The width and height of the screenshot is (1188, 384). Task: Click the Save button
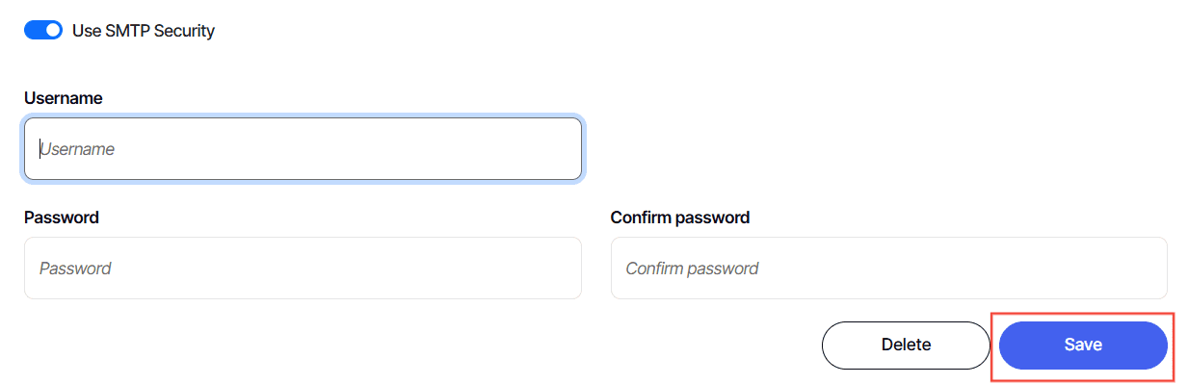click(x=1083, y=345)
